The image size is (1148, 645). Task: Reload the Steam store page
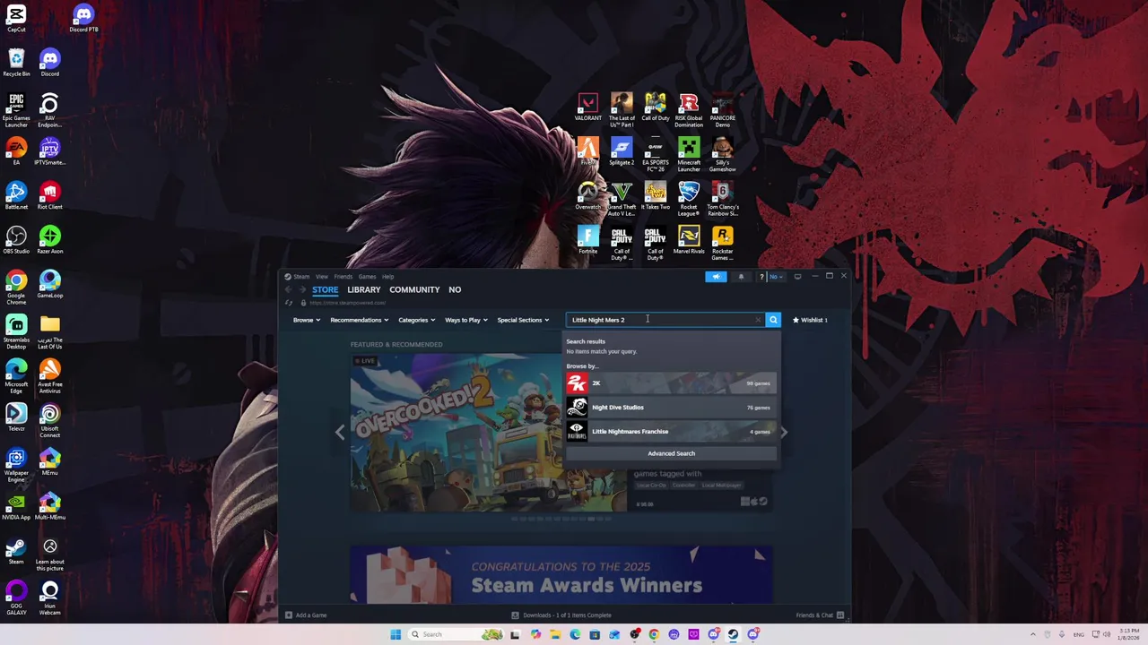click(x=289, y=303)
